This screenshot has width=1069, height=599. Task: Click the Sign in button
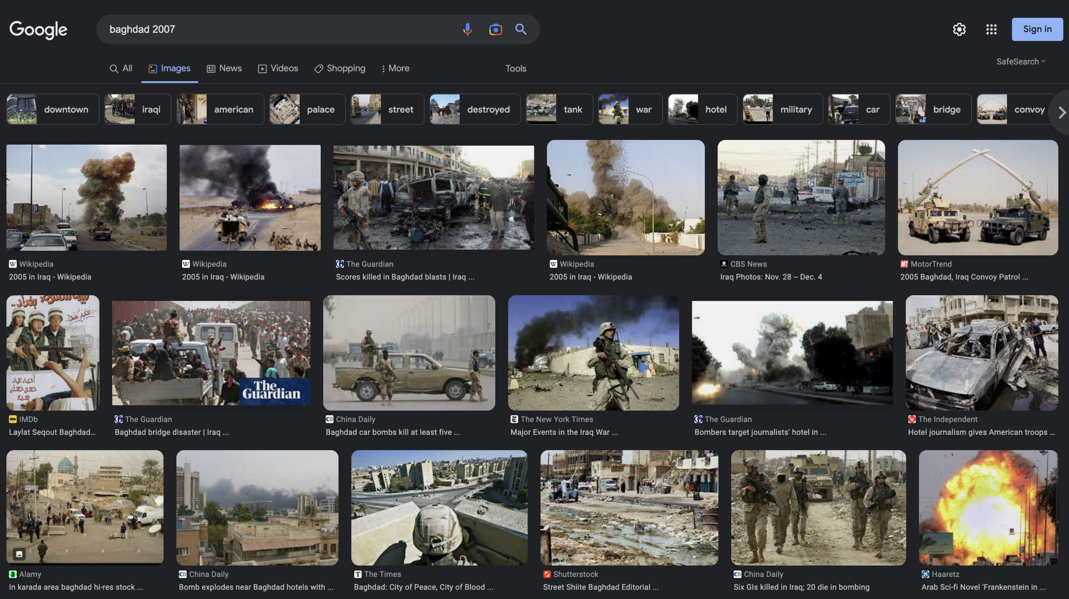(x=1037, y=29)
